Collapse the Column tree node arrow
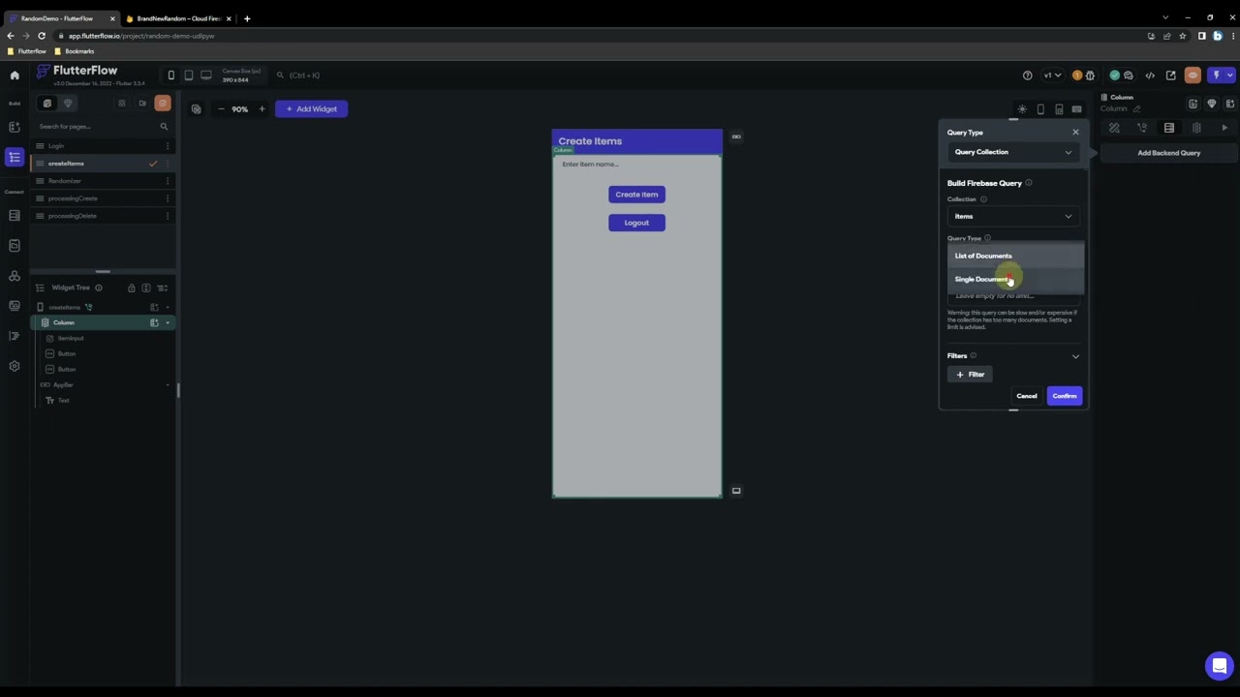 click(x=168, y=322)
